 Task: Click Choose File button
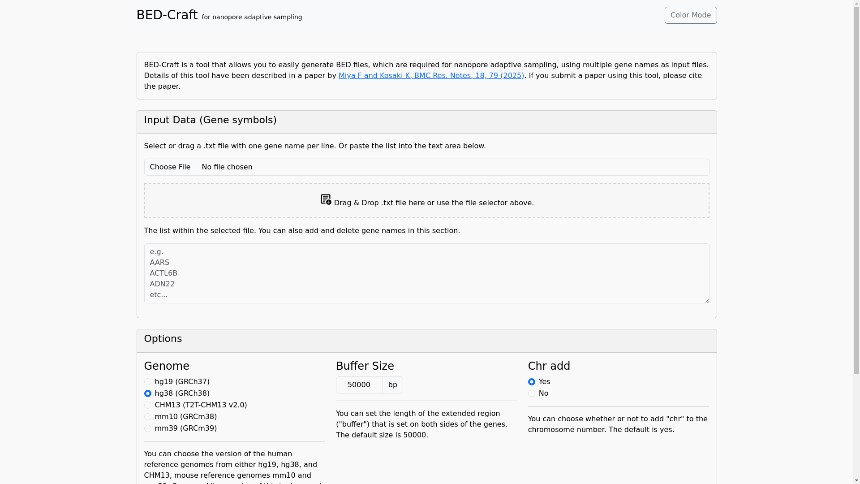click(x=170, y=167)
